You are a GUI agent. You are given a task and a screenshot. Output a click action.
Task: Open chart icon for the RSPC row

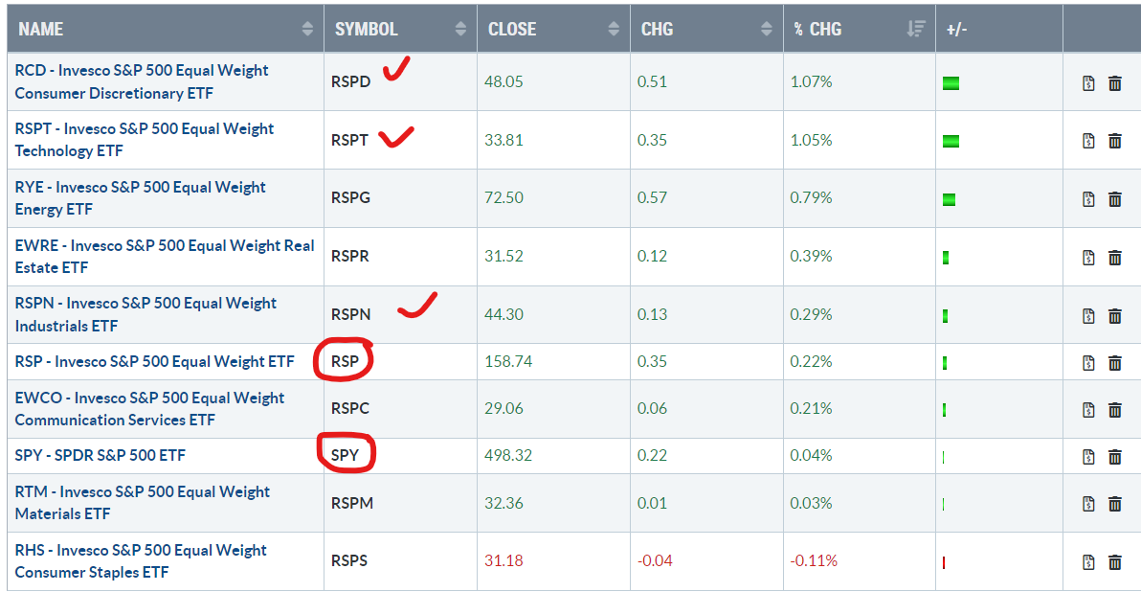point(1088,410)
